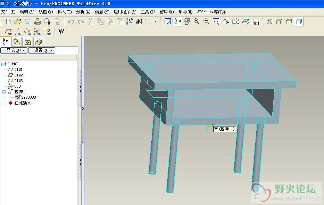Viewport: 324px width, 205px height.
Task: Open the Layers icon in the toolbar
Action: [x=246, y=22]
